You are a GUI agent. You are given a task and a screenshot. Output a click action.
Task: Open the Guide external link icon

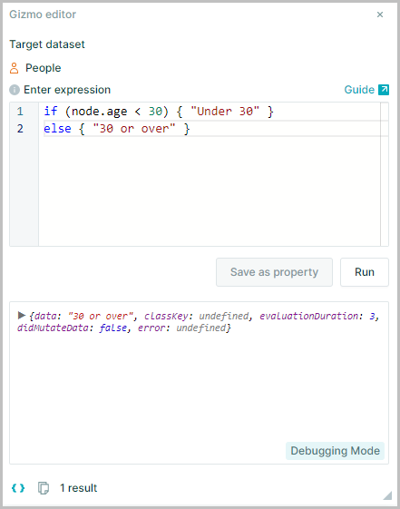coord(384,90)
